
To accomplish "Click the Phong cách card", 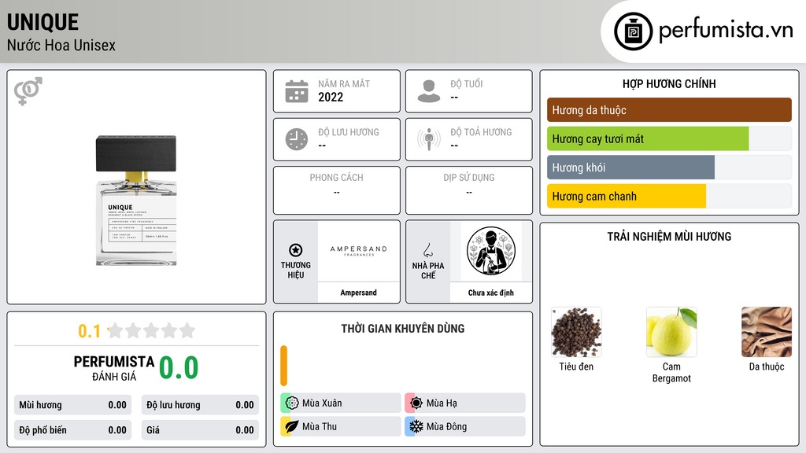I will pos(337,190).
